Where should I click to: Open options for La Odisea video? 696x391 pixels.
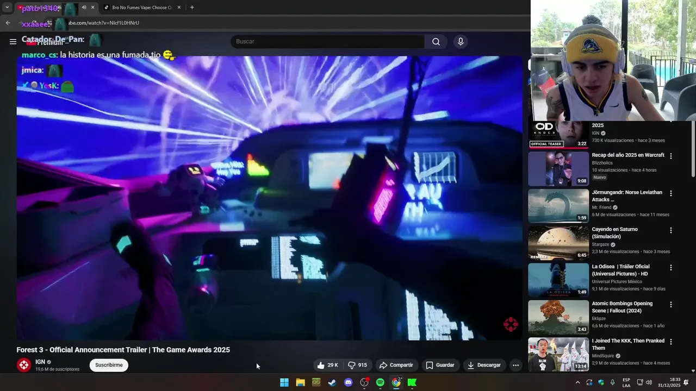pyautogui.click(x=671, y=268)
